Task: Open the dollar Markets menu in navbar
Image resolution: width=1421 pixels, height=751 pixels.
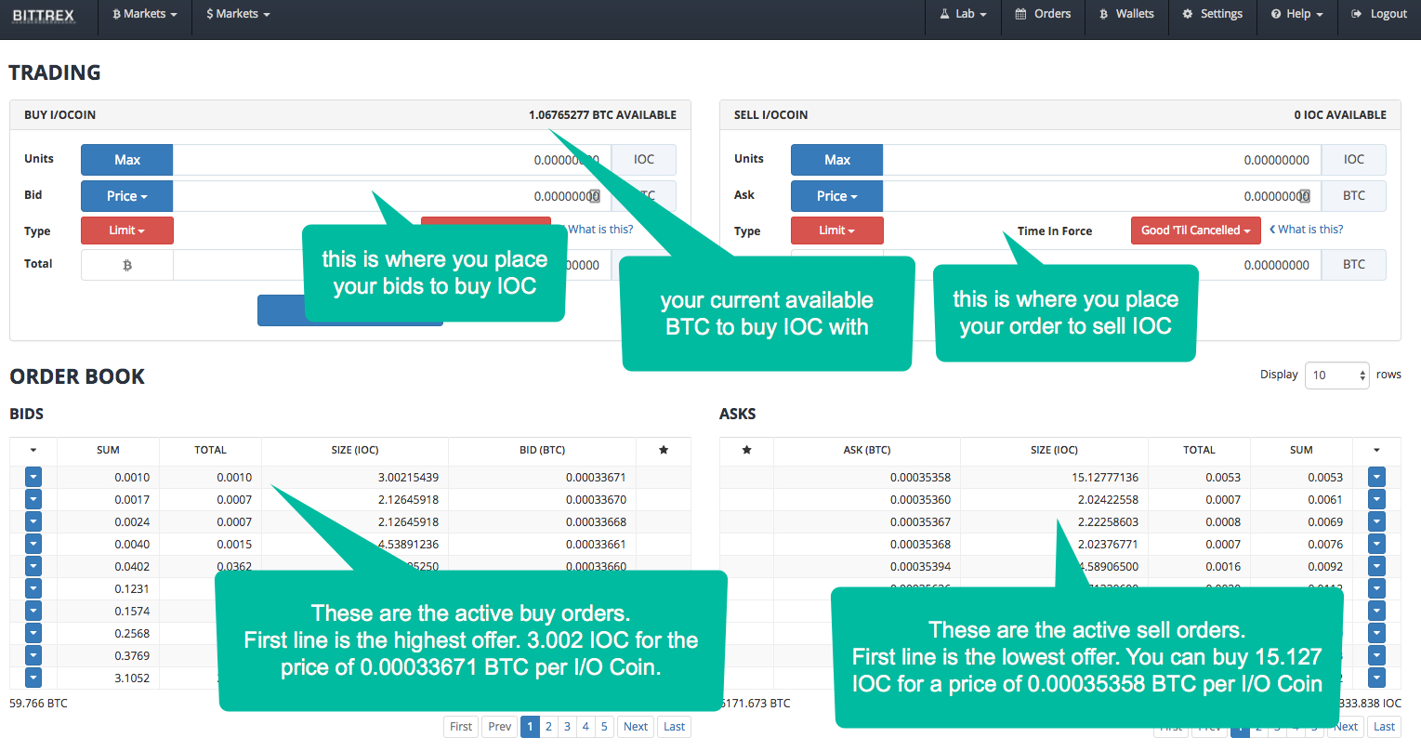Action: [238, 14]
